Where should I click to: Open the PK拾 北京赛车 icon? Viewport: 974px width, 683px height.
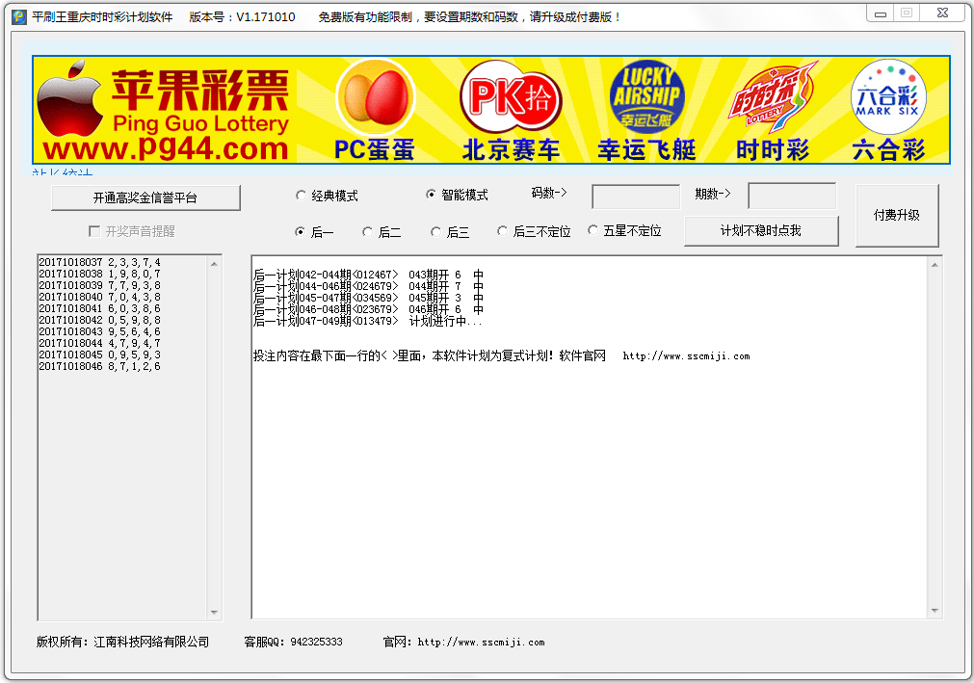click(x=511, y=96)
